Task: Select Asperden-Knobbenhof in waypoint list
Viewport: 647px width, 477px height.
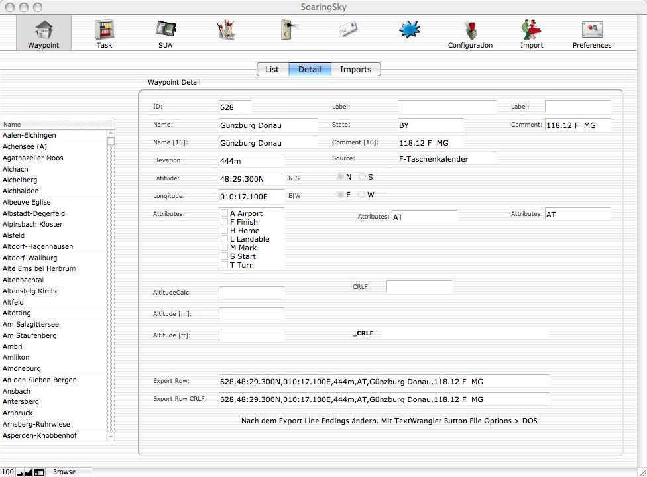Action: pyautogui.click(x=54, y=435)
